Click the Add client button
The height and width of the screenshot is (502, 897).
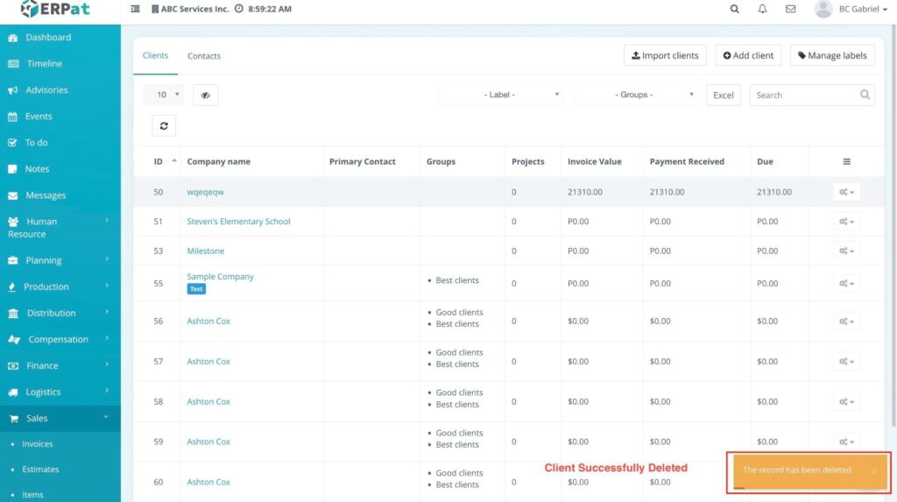coord(748,55)
